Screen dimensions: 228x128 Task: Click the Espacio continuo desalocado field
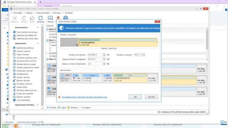pyautogui.click(x=95, y=64)
